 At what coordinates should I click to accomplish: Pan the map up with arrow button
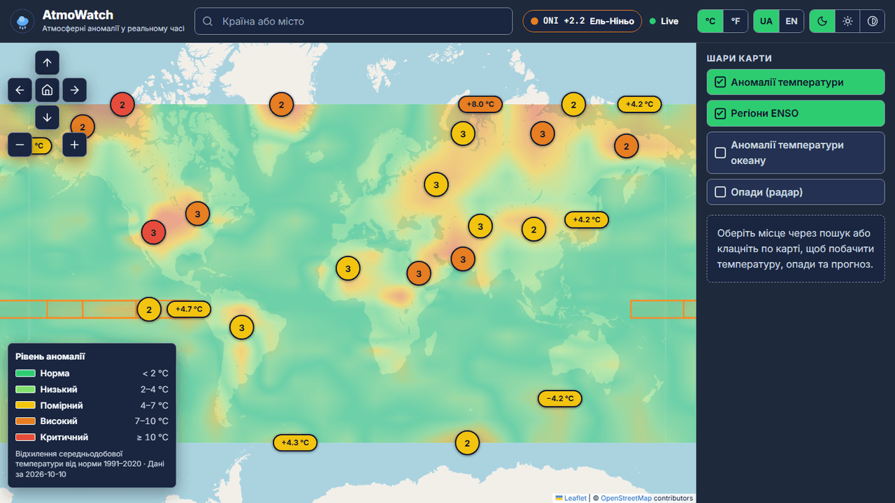coord(47,63)
